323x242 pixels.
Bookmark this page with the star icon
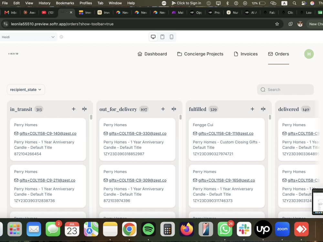click(277, 24)
